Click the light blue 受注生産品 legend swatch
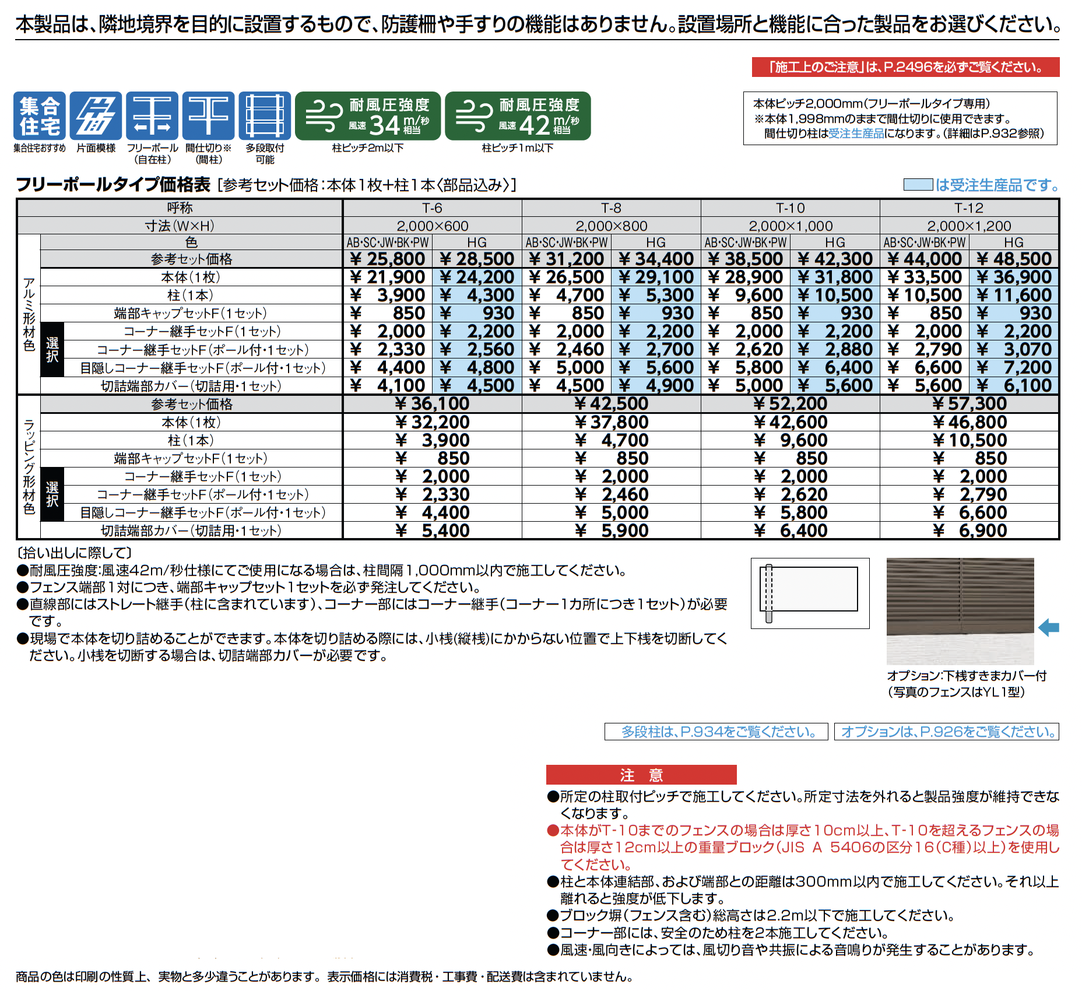 click(x=918, y=185)
